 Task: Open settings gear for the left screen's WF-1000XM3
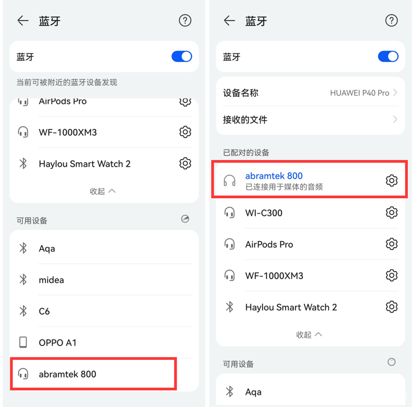pos(185,132)
